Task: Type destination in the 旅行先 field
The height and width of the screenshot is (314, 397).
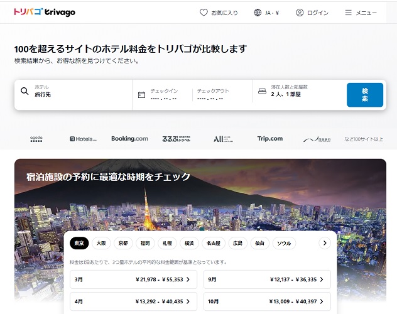Action: (75, 94)
